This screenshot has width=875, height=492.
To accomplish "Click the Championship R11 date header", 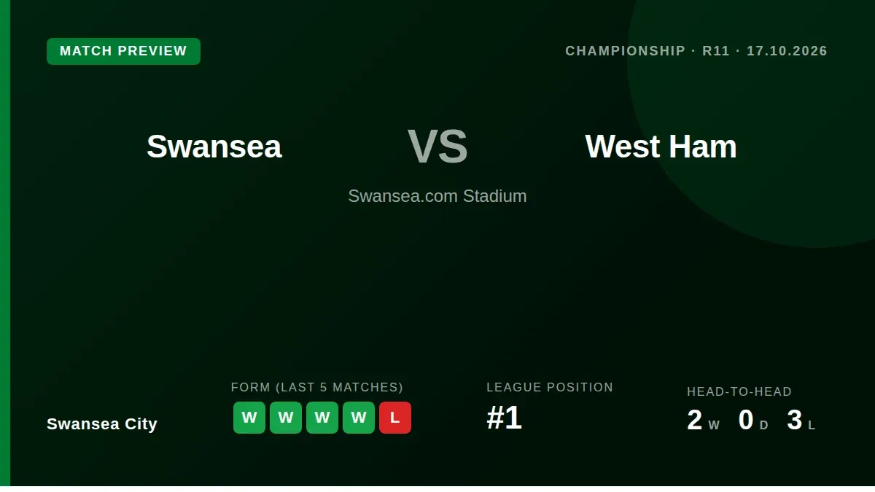I will pyautogui.click(x=696, y=51).
